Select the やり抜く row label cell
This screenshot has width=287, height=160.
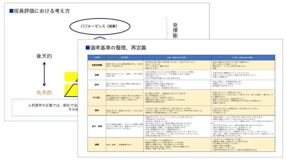[x=97, y=97]
